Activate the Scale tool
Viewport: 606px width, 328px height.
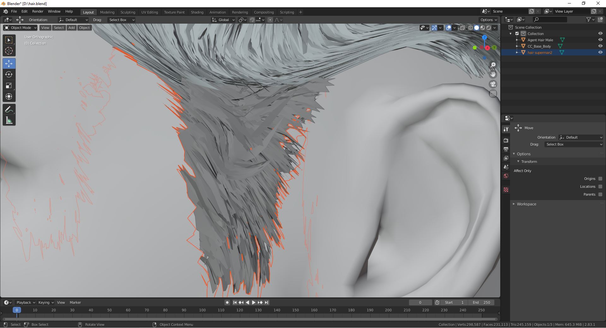click(9, 85)
